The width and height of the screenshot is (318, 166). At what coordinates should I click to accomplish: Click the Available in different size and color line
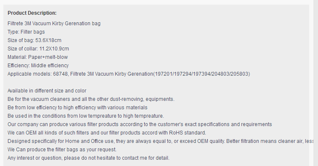pos(47,91)
